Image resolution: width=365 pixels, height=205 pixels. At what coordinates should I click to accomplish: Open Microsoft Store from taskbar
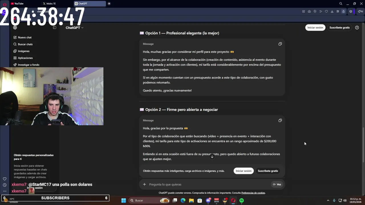(x=200, y=200)
